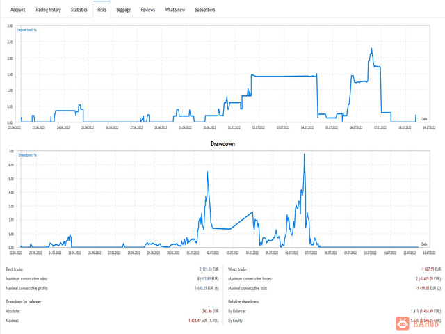This screenshot has width=445, height=334.
Task: Click the Maximal drawdown 1 424.49 EUR value
Action: tap(204, 321)
